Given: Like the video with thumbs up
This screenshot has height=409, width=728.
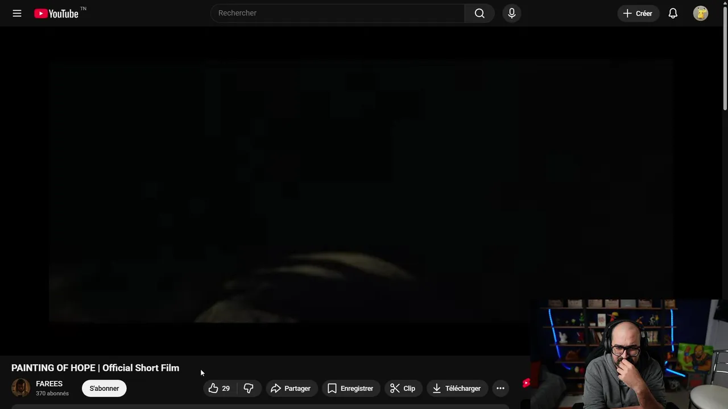Looking at the screenshot, I should (x=220, y=389).
